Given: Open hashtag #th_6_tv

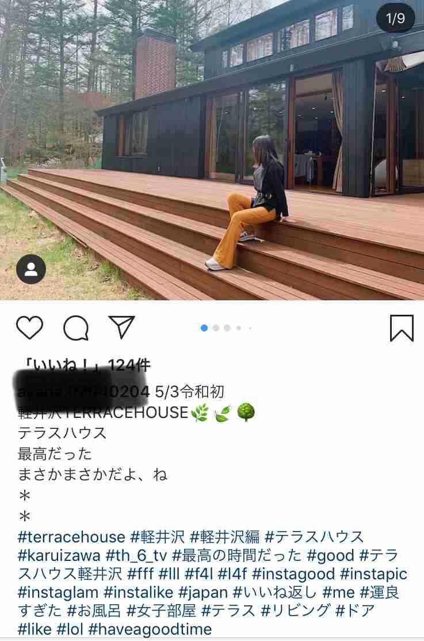Looking at the screenshot, I should point(136,556).
